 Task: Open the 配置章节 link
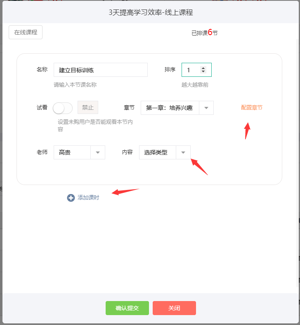(x=252, y=107)
